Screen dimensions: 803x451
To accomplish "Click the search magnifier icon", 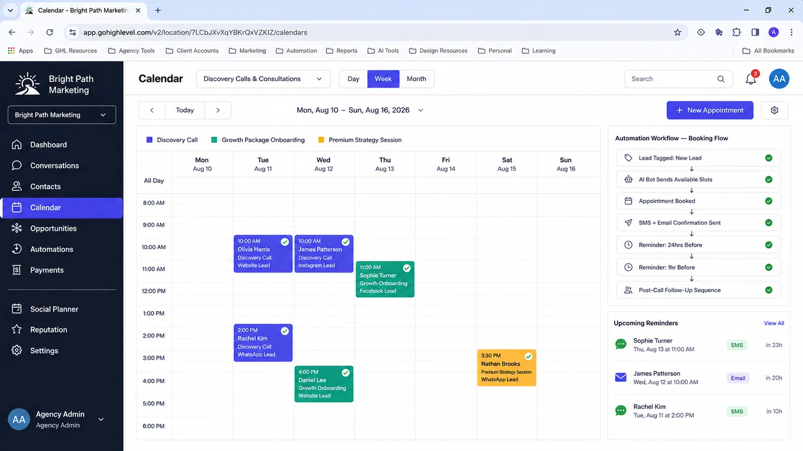I will (721, 79).
